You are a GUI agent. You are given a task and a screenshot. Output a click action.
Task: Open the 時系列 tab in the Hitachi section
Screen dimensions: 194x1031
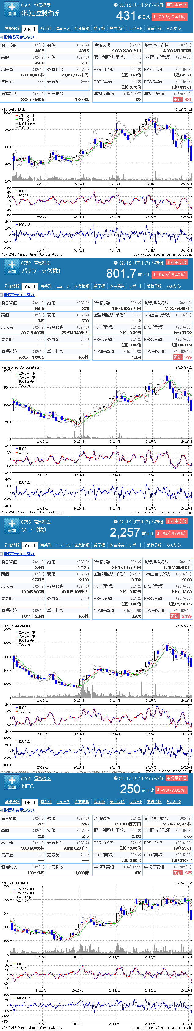46,29
